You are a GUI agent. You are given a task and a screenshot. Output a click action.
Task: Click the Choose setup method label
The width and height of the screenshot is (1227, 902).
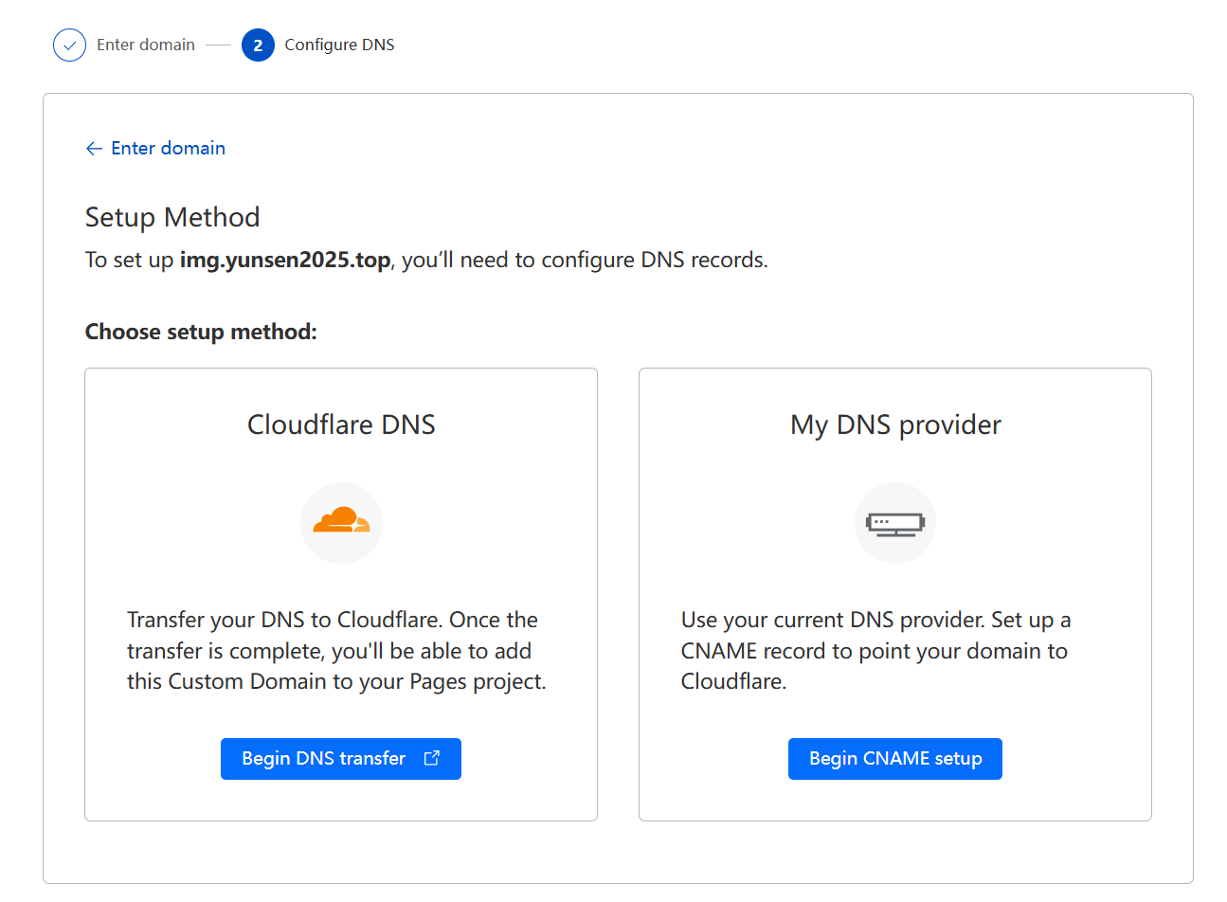pos(201,332)
